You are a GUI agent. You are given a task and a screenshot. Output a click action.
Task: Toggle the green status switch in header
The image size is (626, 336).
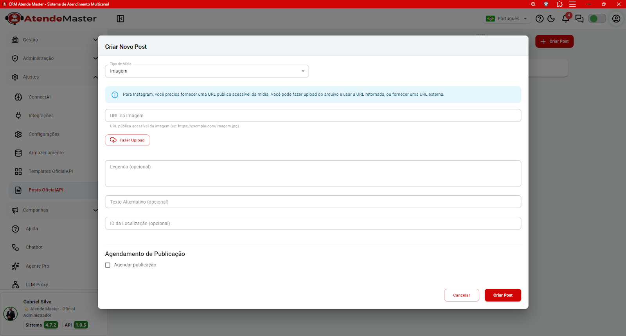click(597, 19)
